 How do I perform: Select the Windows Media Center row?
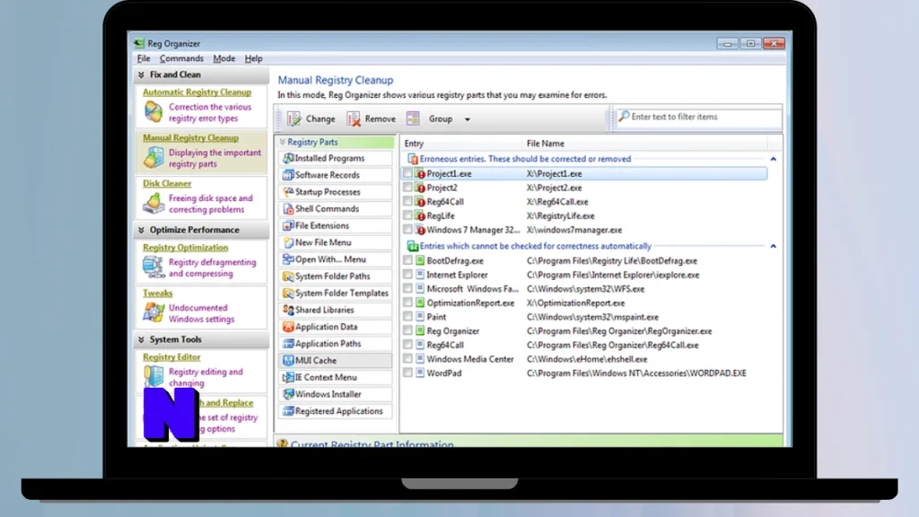584,359
